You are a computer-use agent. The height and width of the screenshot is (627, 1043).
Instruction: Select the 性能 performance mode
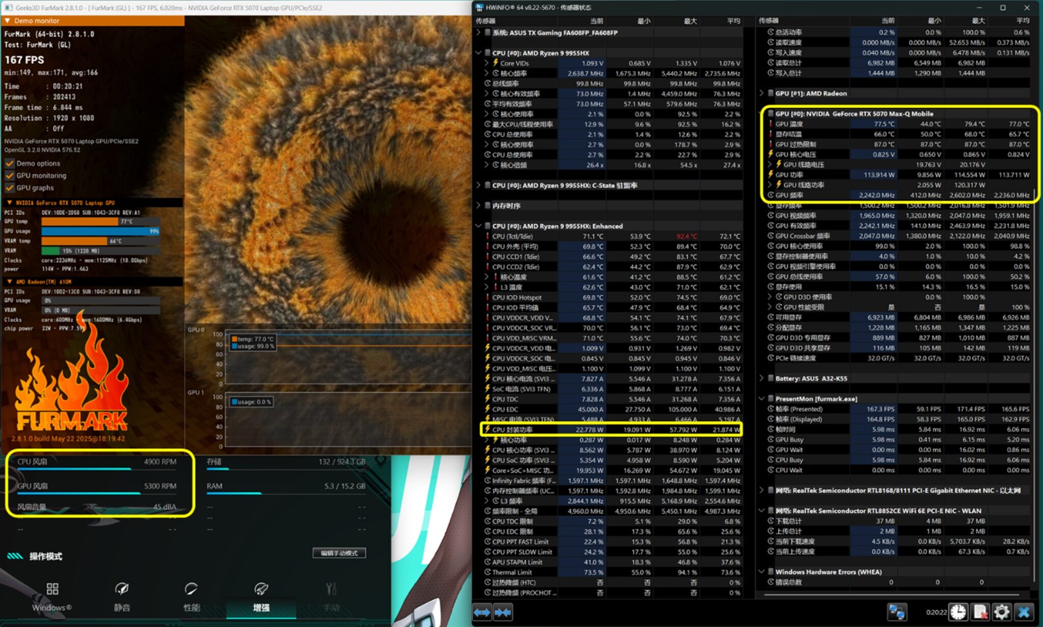point(191,598)
